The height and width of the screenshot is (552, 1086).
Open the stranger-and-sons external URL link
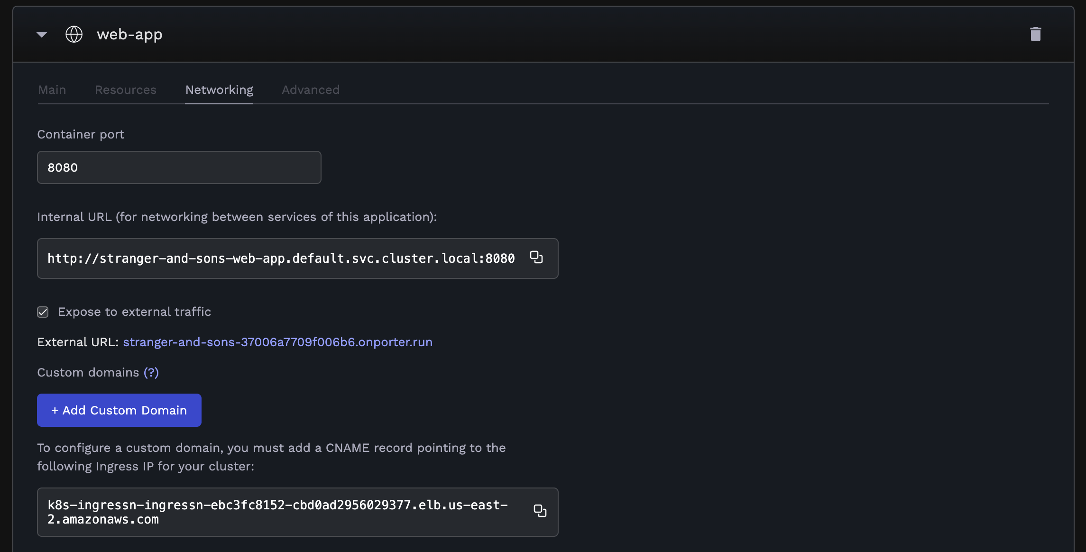278,341
